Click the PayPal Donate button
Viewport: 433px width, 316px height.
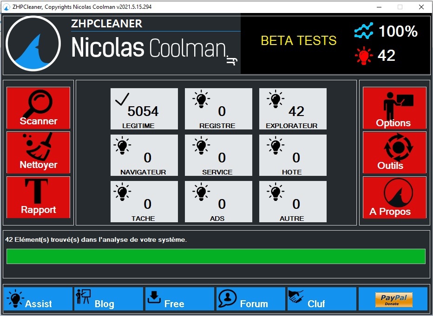coord(393,299)
